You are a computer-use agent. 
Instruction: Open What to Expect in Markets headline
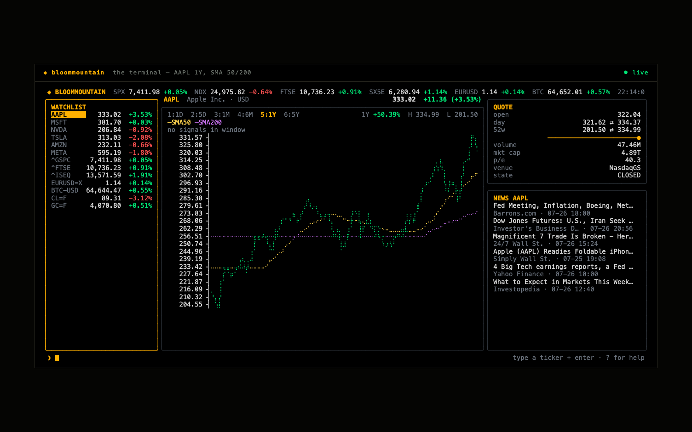(563, 282)
